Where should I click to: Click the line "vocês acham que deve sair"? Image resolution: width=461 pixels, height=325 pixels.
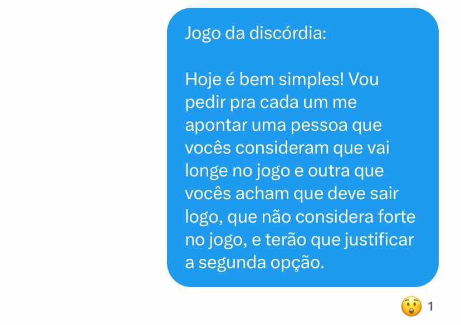click(x=292, y=194)
